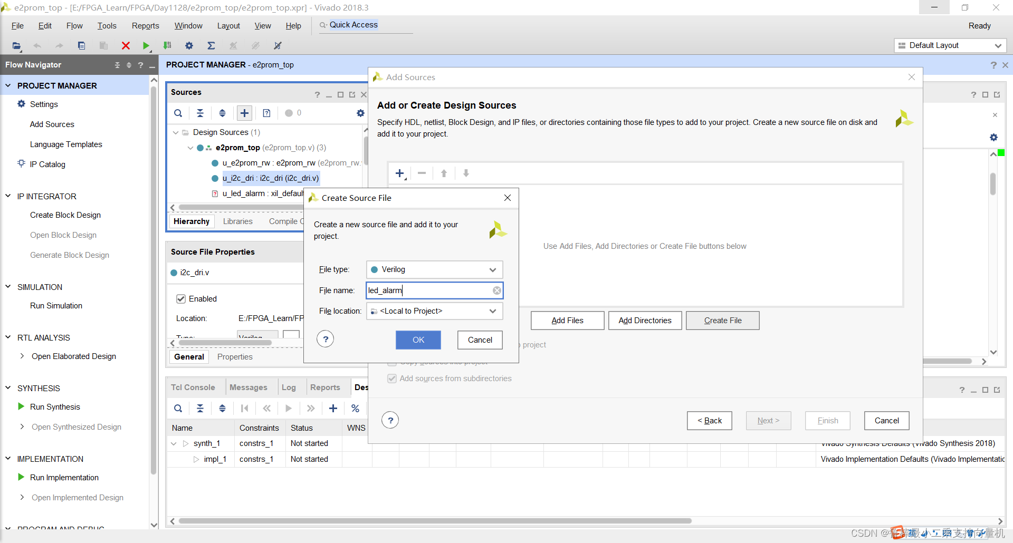Click the Add Files button
The height and width of the screenshot is (543, 1013).
click(568, 321)
